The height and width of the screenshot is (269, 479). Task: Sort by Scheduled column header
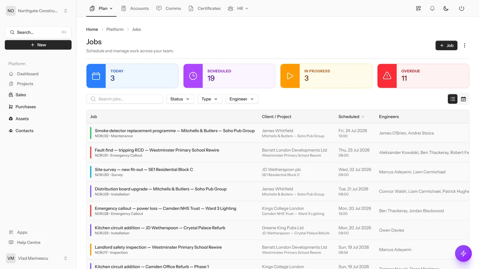point(351,117)
